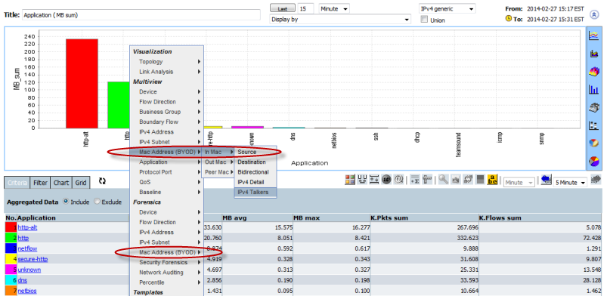
Task: Open the Display by dropdown
Action: coord(340,19)
